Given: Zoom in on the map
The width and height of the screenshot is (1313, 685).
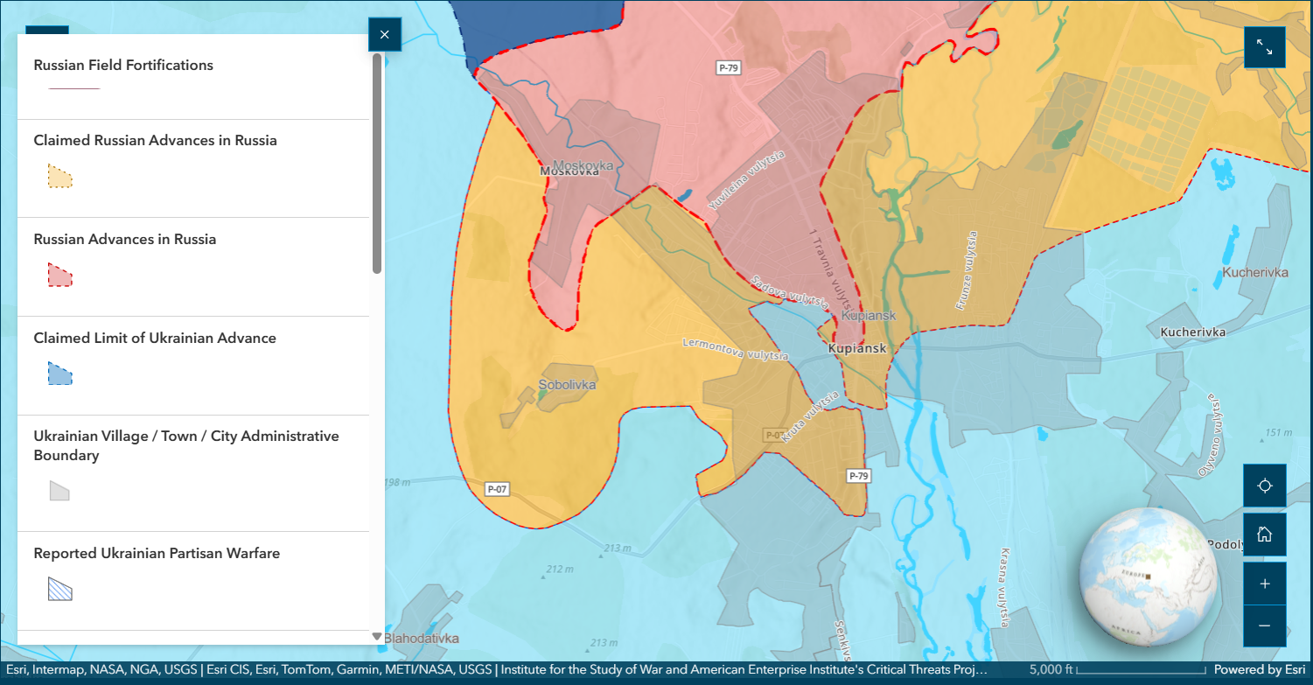Looking at the screenshot, I should [x=1265, y=584].
